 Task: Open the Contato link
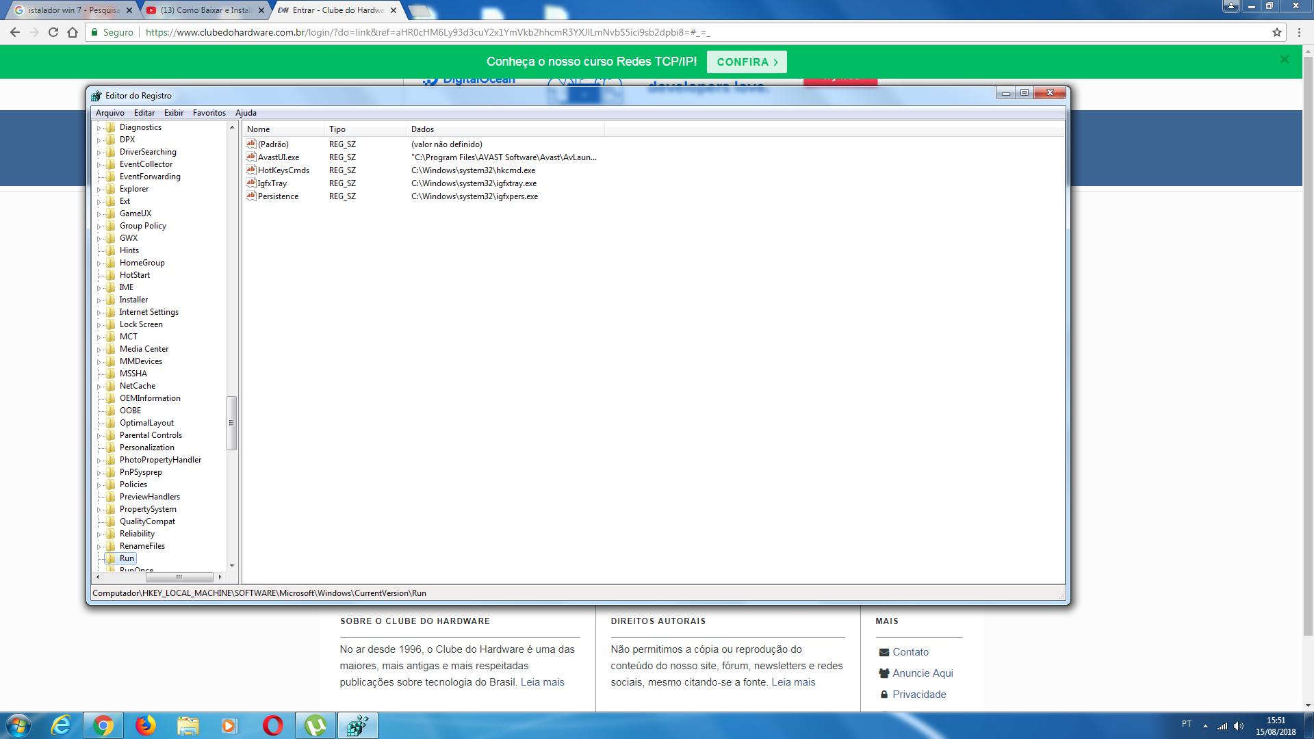tap(910, 652)
